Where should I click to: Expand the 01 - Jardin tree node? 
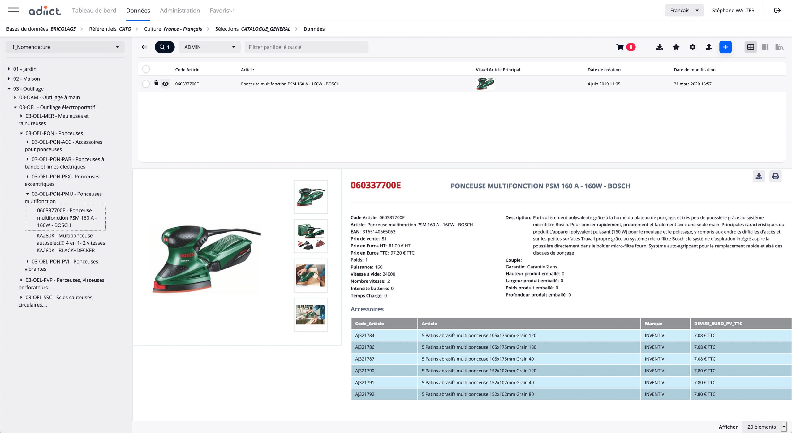9,69
